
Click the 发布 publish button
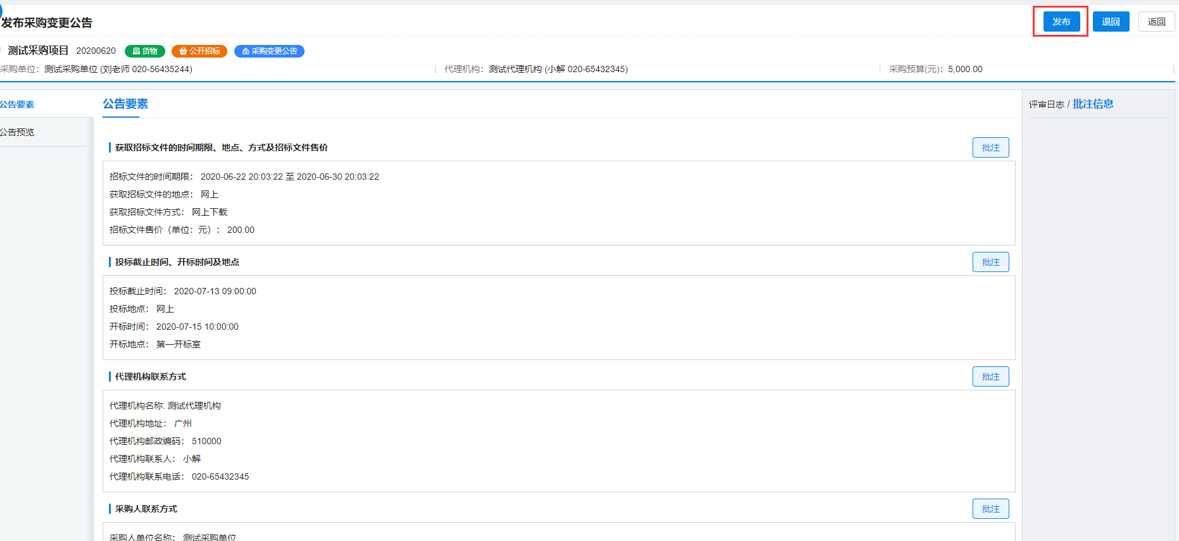click(x=1061, y=22)
